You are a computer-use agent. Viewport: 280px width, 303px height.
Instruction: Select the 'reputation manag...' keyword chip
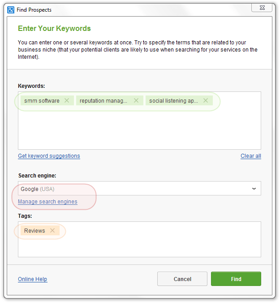[x=103, y=101]
